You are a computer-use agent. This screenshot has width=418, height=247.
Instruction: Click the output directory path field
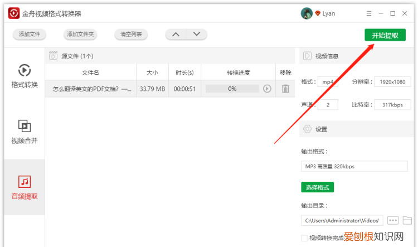pos(342,220)
